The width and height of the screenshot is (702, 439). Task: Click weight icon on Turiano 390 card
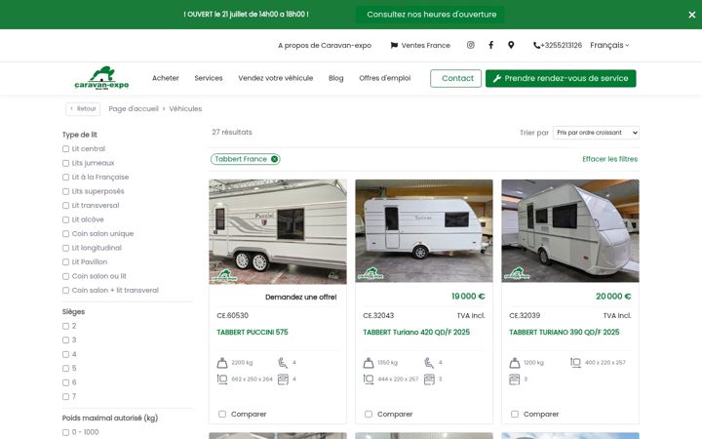point(515,363)
